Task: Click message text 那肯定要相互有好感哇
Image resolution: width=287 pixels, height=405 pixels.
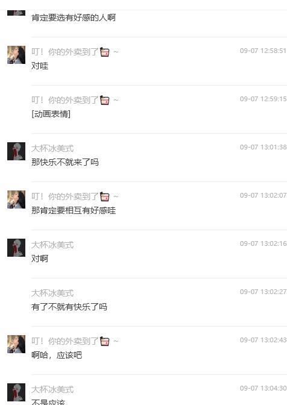Action: click(74, 210)
